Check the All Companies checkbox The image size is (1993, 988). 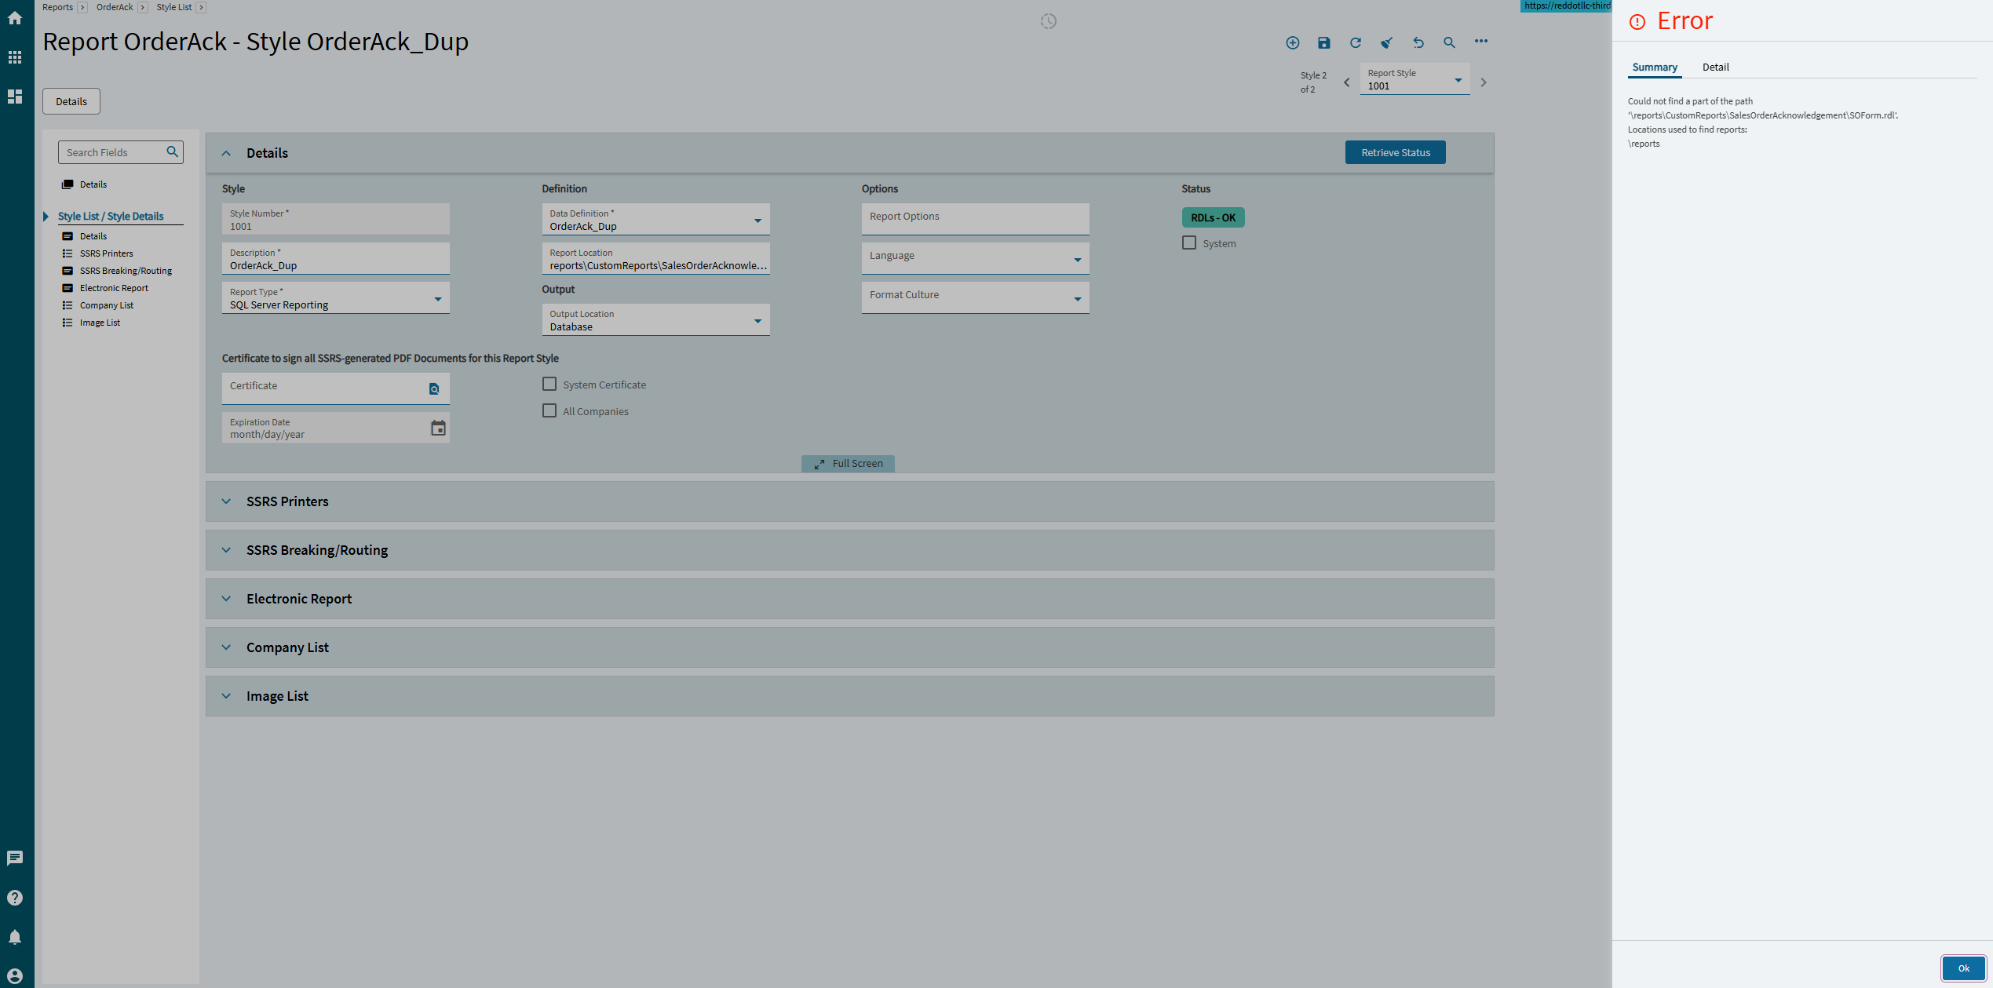[x=549, y=411]
